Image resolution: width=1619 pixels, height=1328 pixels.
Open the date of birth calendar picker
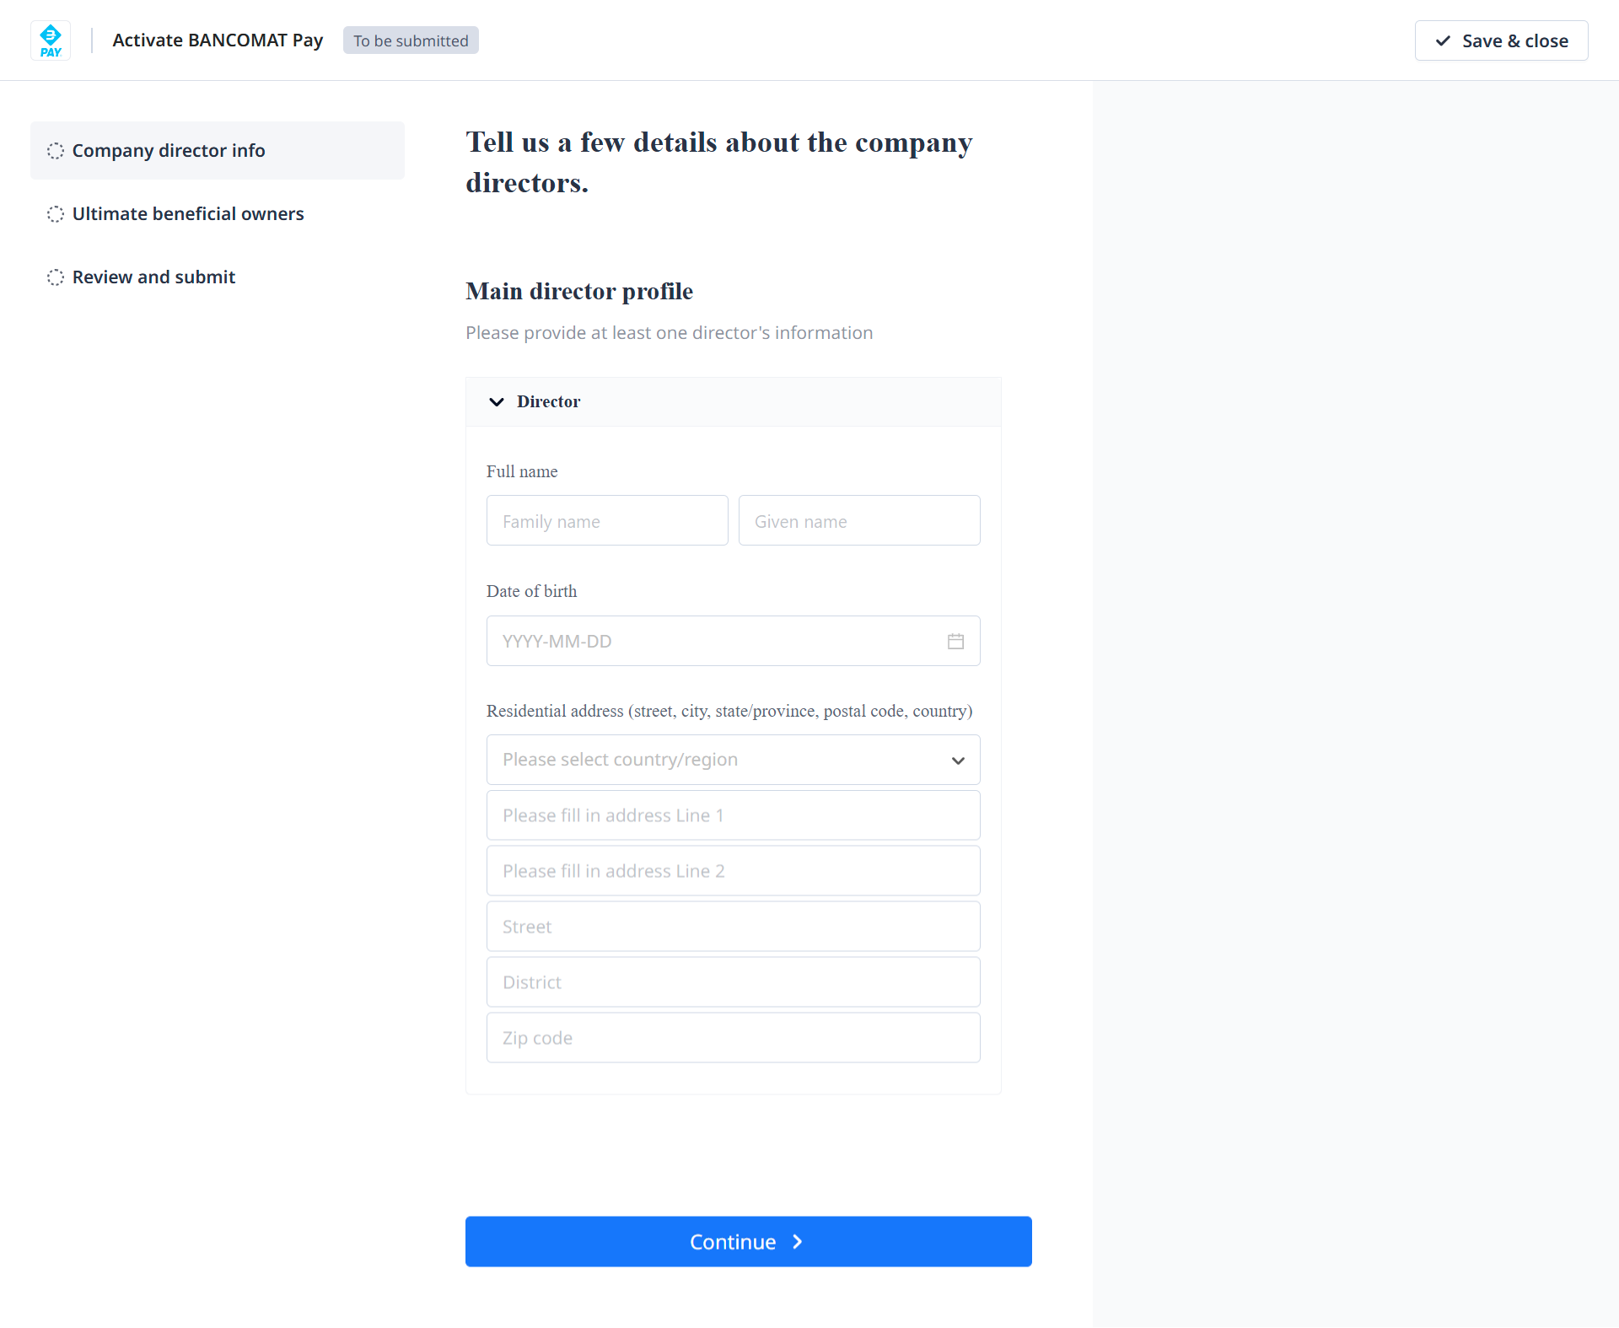point(955,642)
